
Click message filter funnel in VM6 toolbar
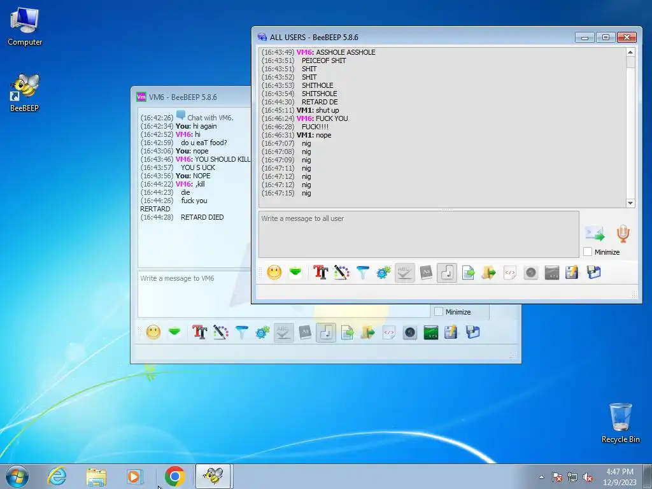(241, 332)
